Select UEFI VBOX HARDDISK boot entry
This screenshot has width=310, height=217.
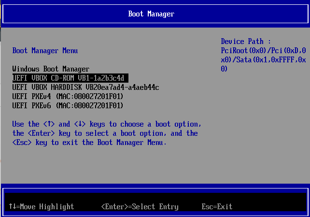pos(85,87)
